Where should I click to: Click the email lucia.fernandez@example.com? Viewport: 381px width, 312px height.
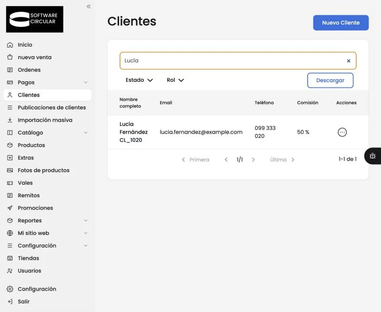(201, 132)
